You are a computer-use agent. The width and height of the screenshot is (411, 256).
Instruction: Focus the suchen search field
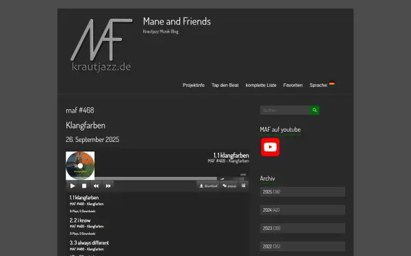coord(285,110)
